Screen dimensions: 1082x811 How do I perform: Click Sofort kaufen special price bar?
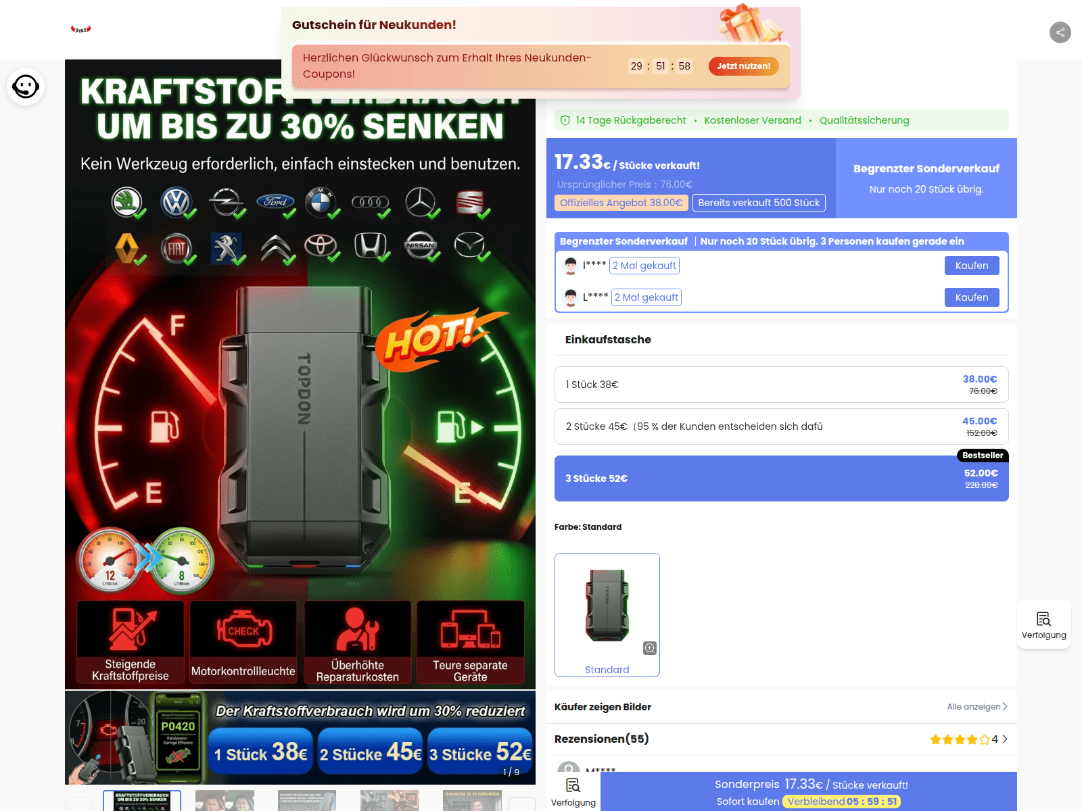(809, 791)
